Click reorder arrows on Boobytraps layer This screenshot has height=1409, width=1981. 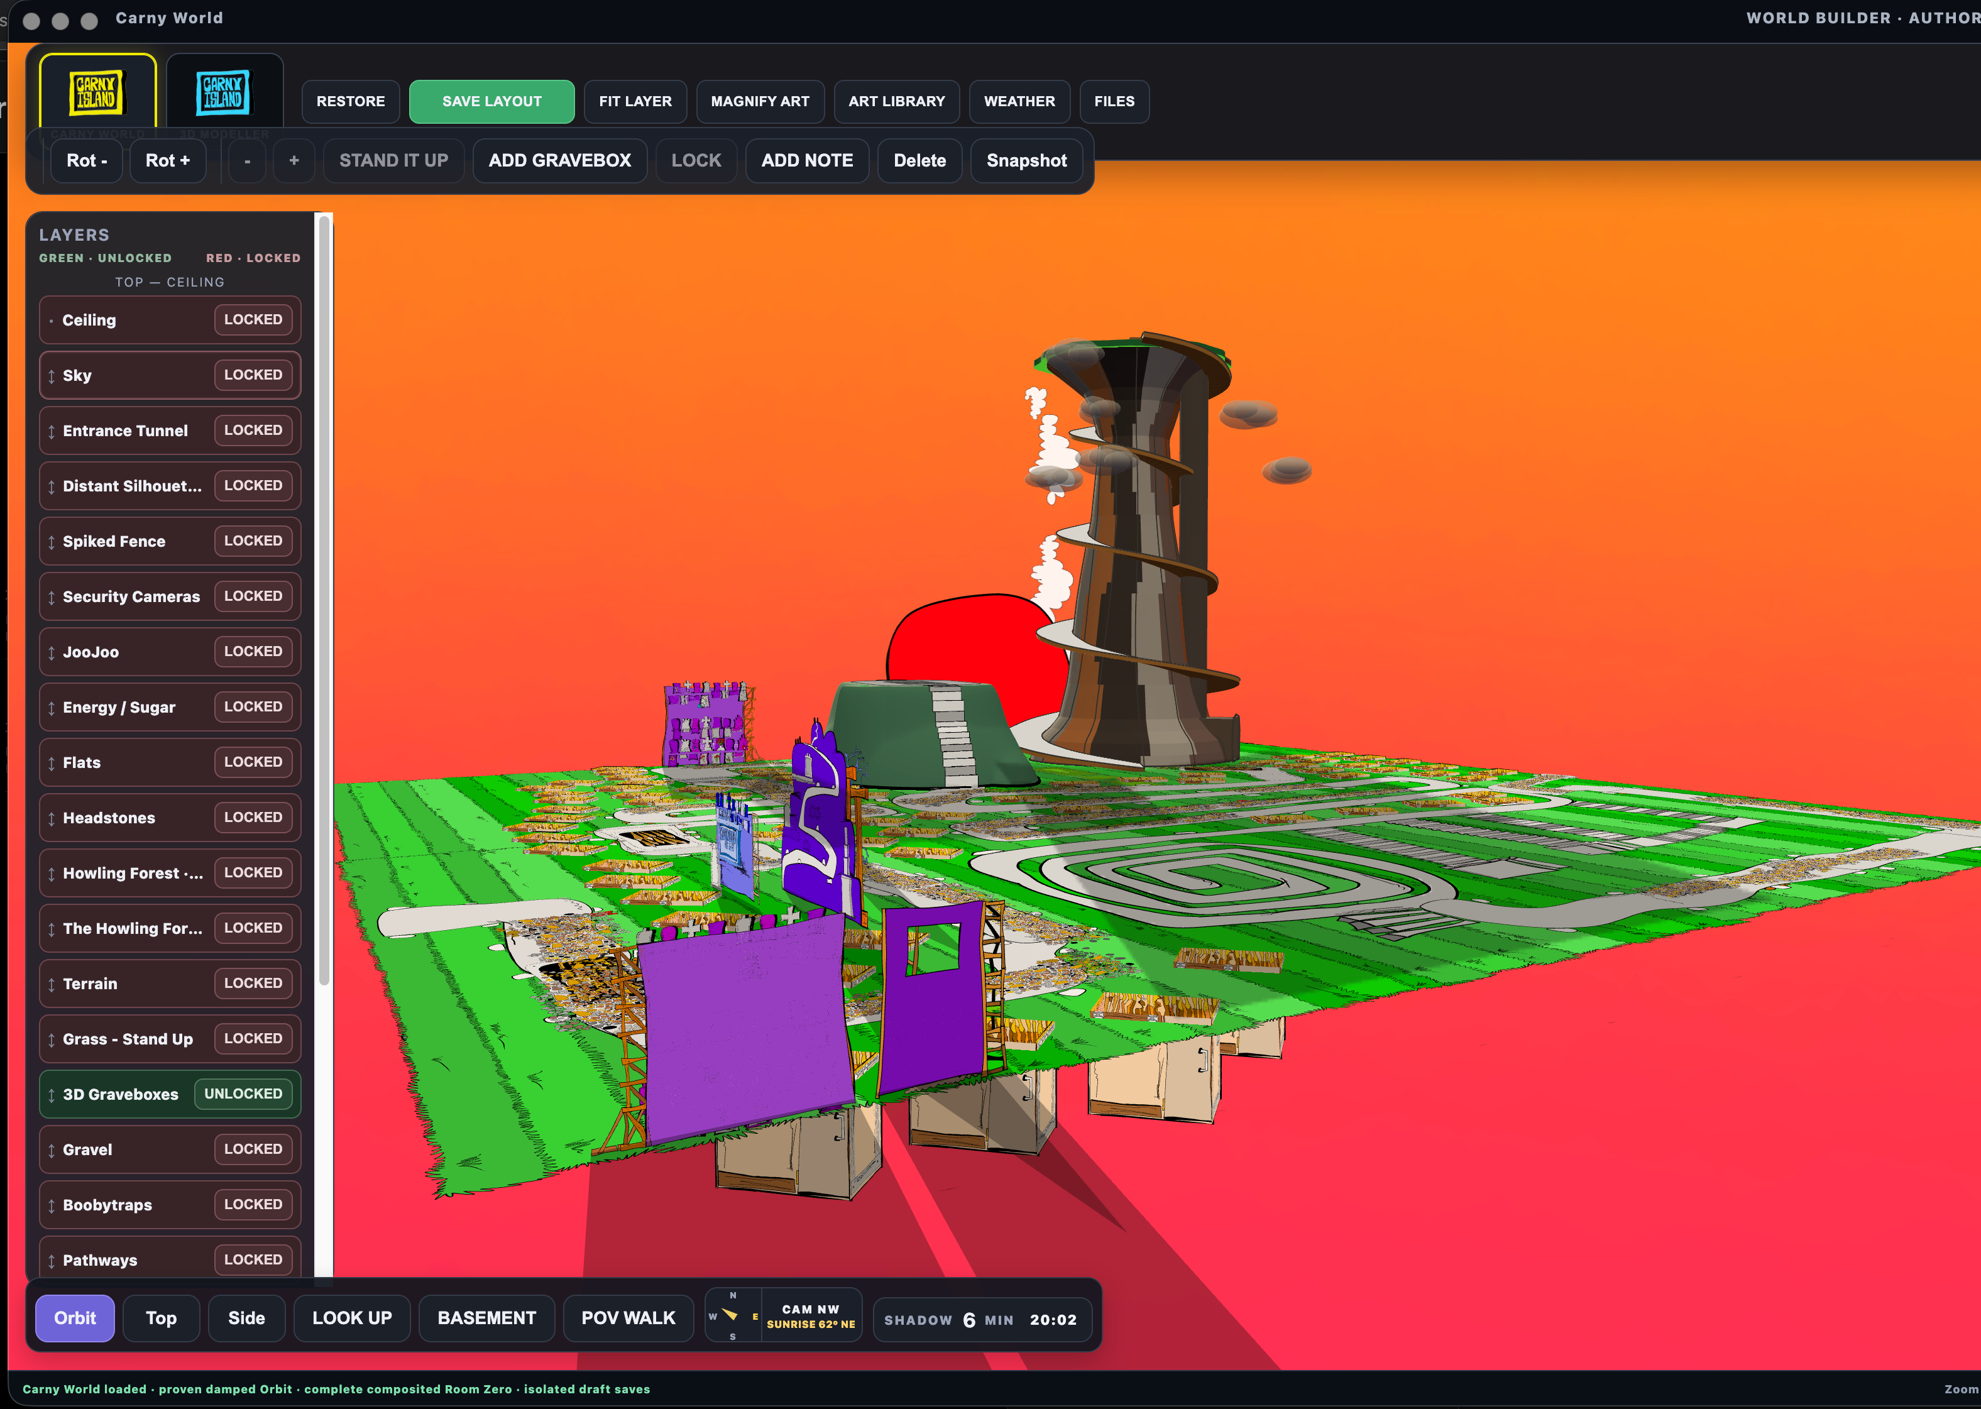[51, 1205]
